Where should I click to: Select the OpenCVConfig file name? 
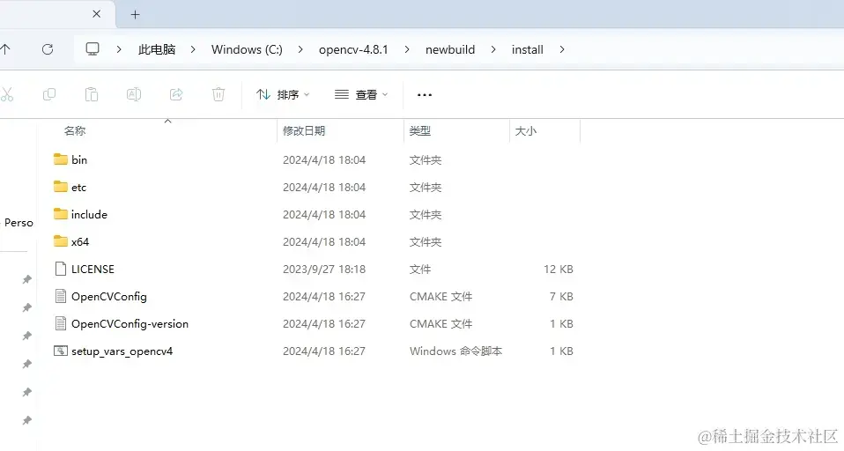[108, 297]
